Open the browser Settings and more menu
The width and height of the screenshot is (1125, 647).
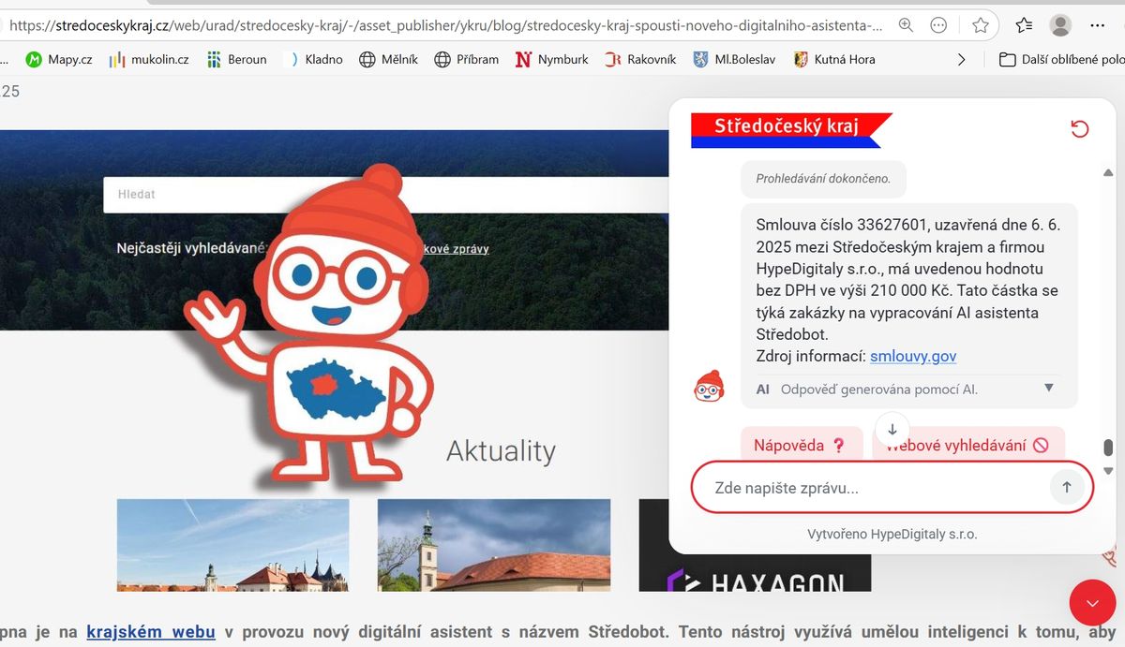tap(1098, 25)
